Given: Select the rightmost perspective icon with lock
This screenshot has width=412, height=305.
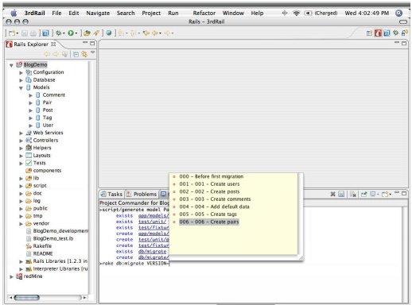Looking at the screenshot, I should [404, 33].
